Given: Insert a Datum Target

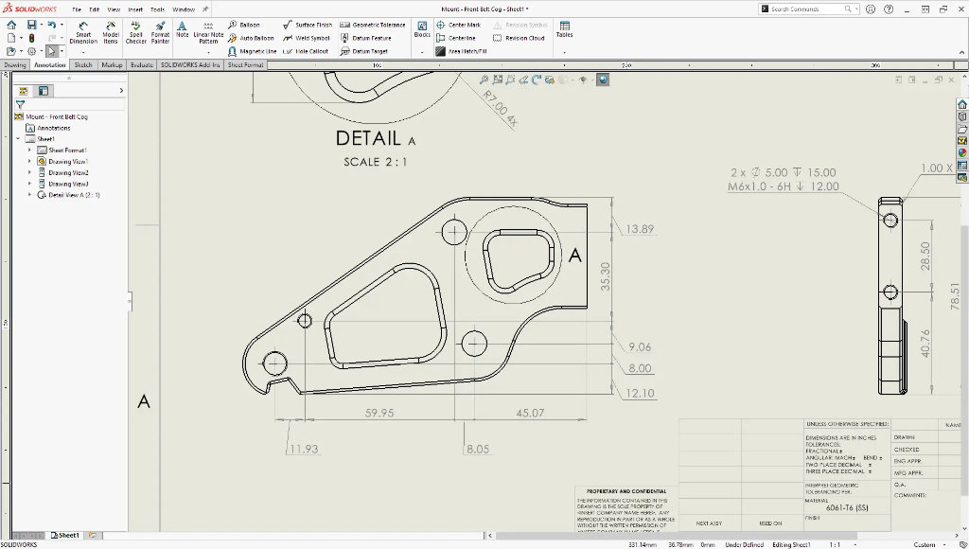Looking at the screenshot, I should [x=365, y=51].
